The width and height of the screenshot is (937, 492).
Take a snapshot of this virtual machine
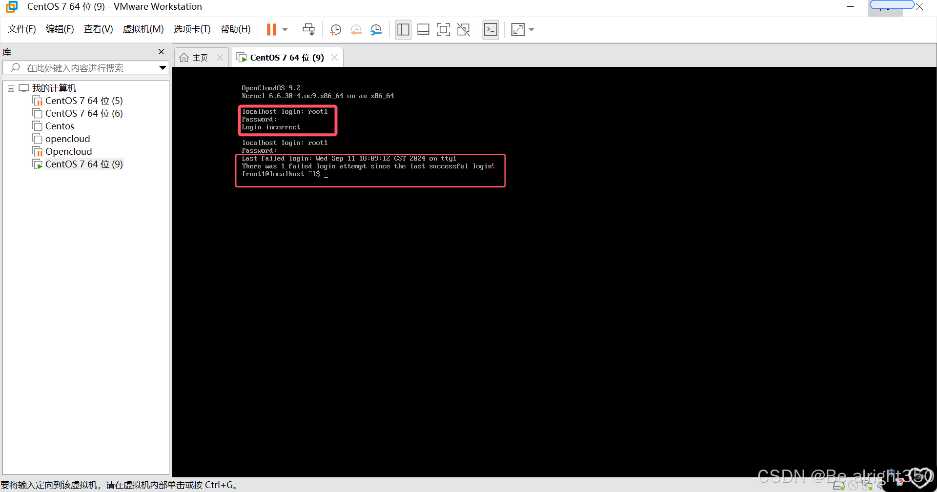[335, 29]
